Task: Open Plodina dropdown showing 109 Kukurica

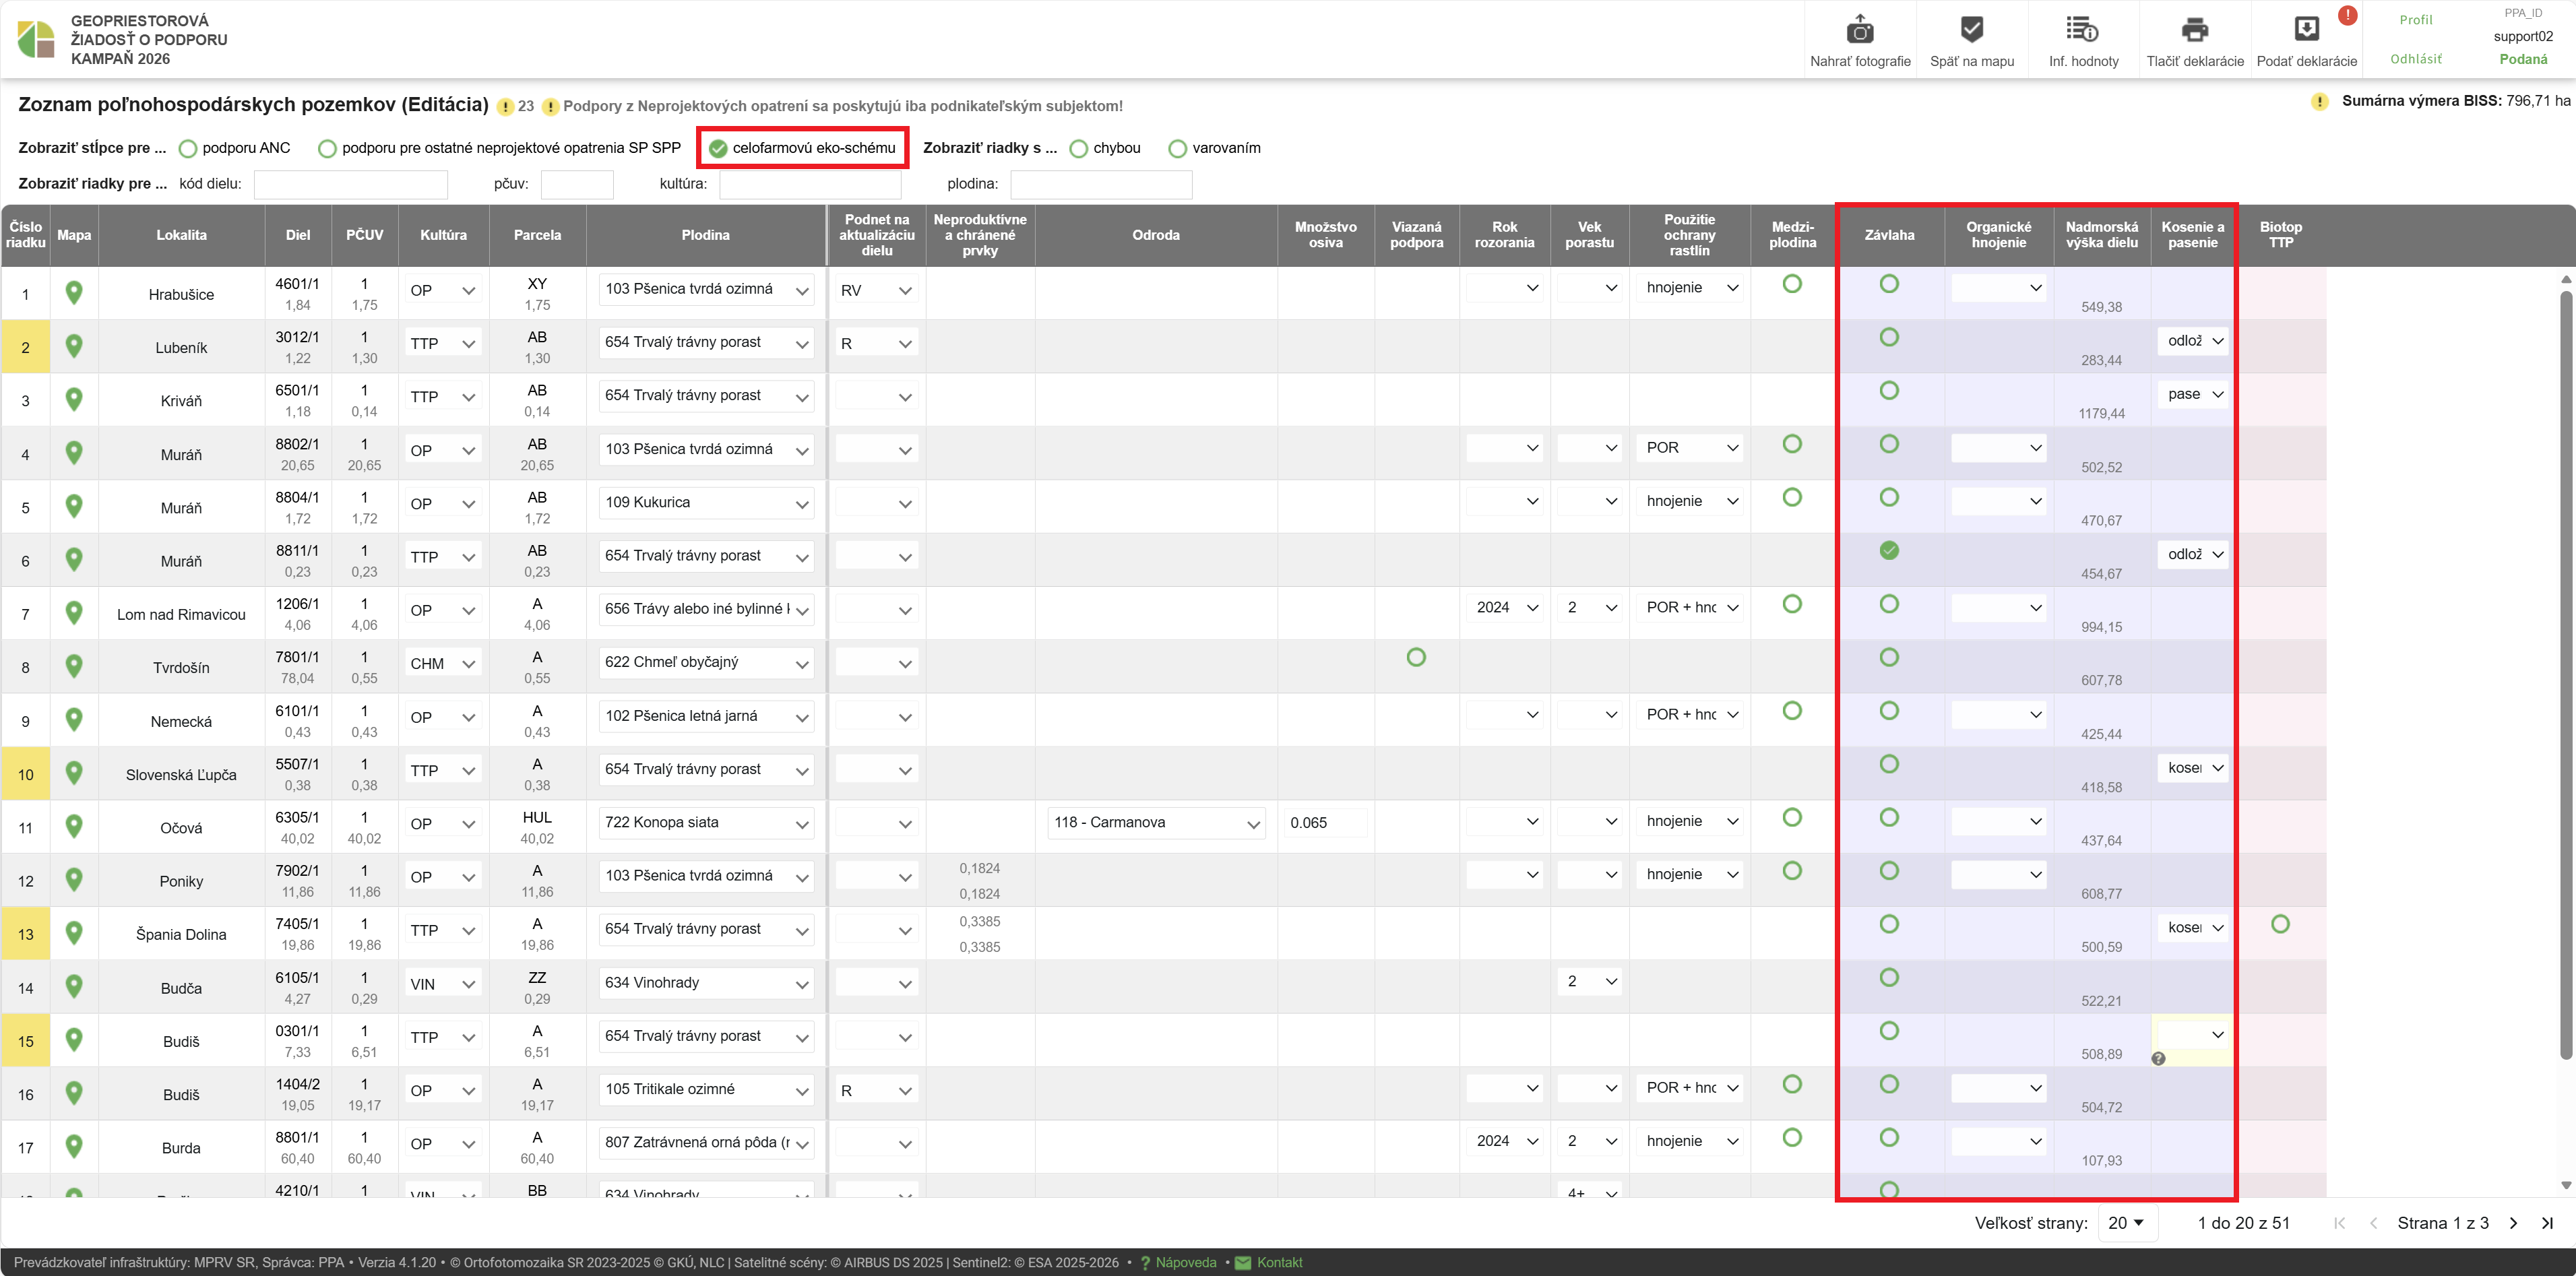Action: [705, 503]
